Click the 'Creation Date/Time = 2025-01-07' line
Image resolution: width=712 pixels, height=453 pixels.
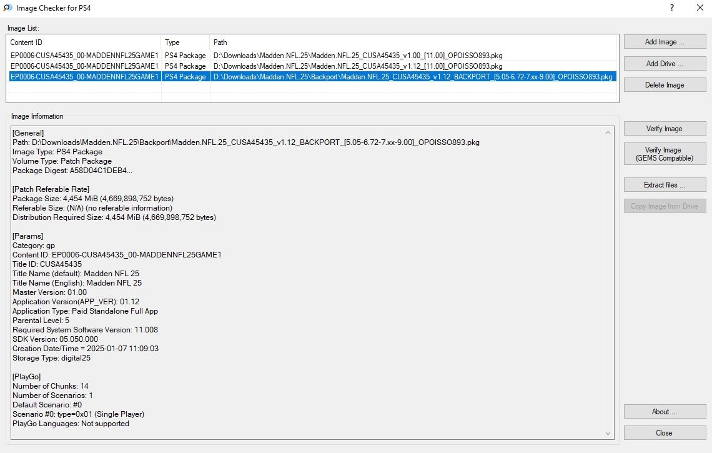coord(86,349)
